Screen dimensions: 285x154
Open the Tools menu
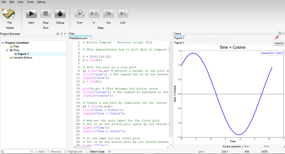(x=30, y=2)
